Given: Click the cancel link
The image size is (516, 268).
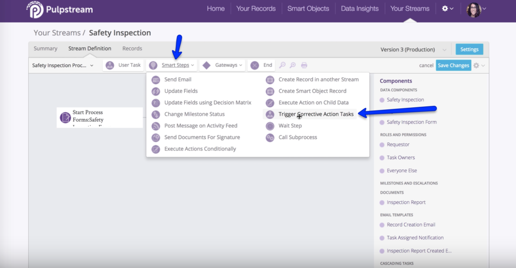Looking at the screenshot, I should (x=426, y=65).
